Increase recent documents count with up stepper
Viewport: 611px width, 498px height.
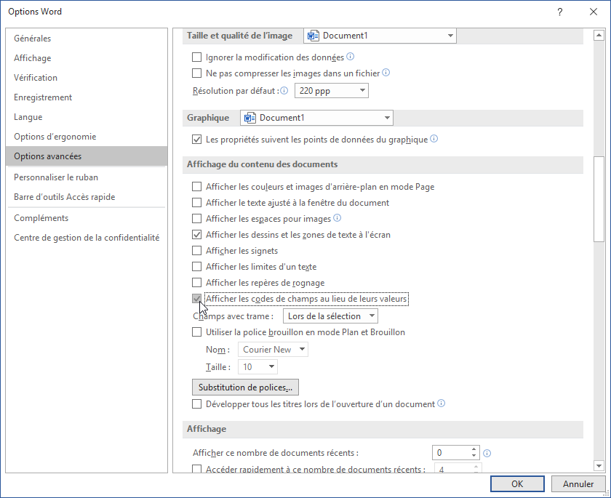[x=474, y=449]
